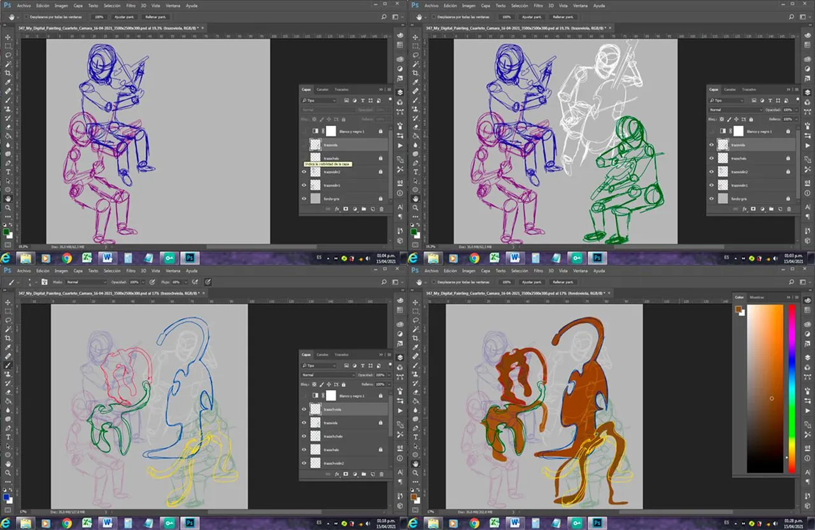Select the Type tool in top-left window toolbar
815x530 pixels.
[x=8, y=171]
